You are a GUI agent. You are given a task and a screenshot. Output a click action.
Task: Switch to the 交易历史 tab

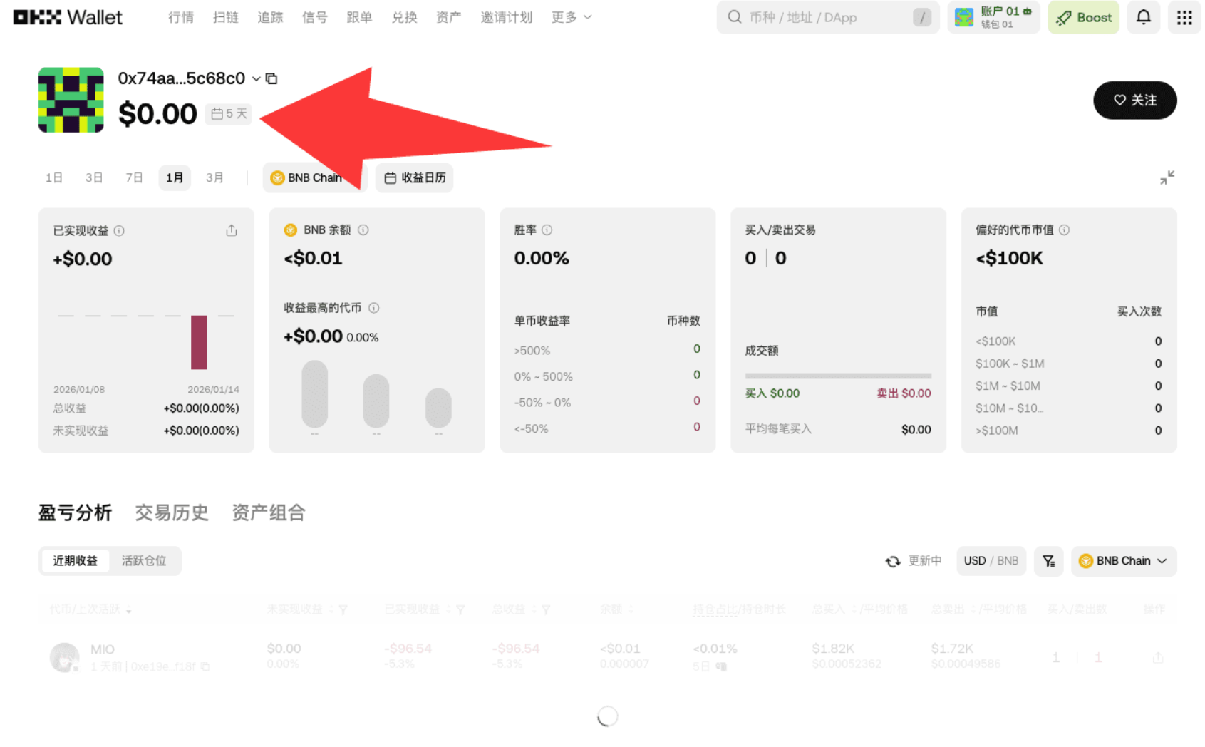coord(172,512)
